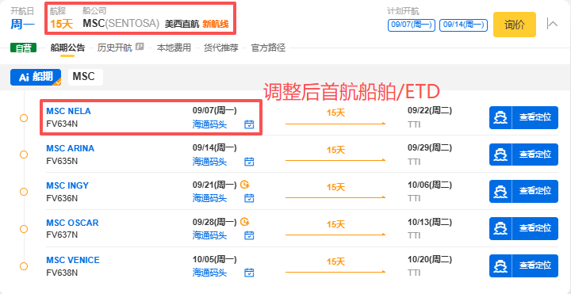Click timeline circle marker beside MSC VENICE
The height and width of the screenshot is (294, 571).
coord(24,266)
